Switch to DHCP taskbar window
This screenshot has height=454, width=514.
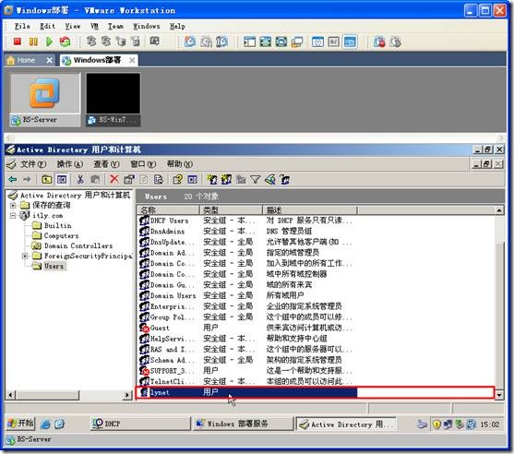point(140,424)
